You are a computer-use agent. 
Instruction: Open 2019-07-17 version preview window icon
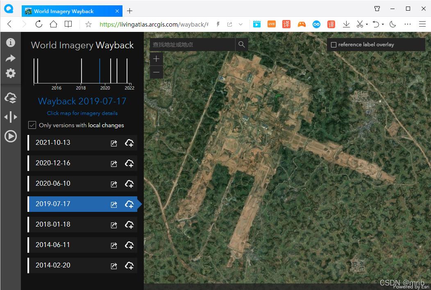[114, 205]
